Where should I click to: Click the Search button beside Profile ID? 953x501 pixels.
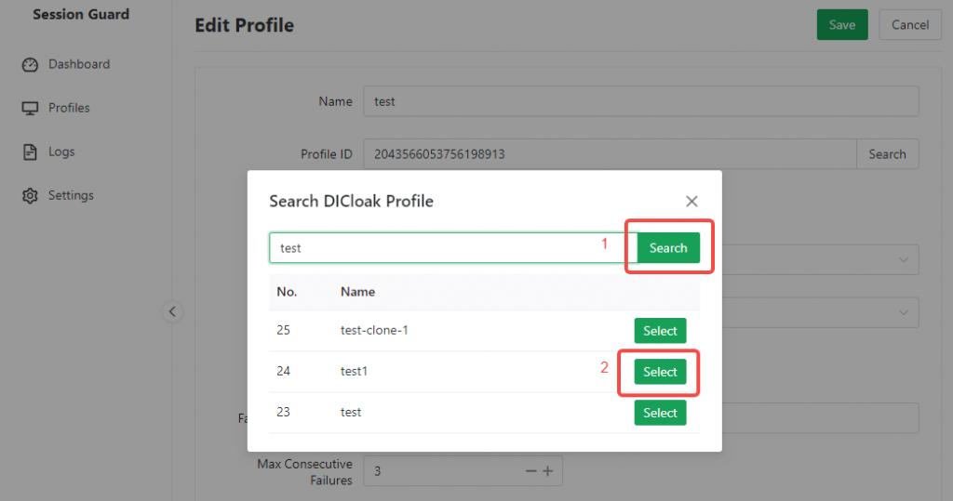[x=886, y=154]
